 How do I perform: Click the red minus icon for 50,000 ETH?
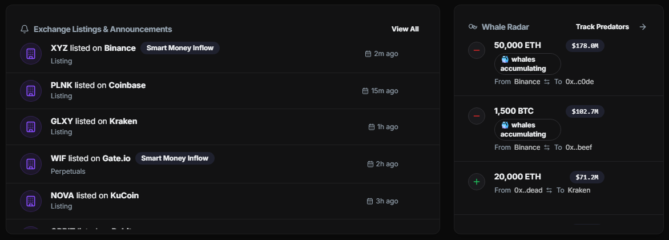pyautogui.click(x=476, y=51)
